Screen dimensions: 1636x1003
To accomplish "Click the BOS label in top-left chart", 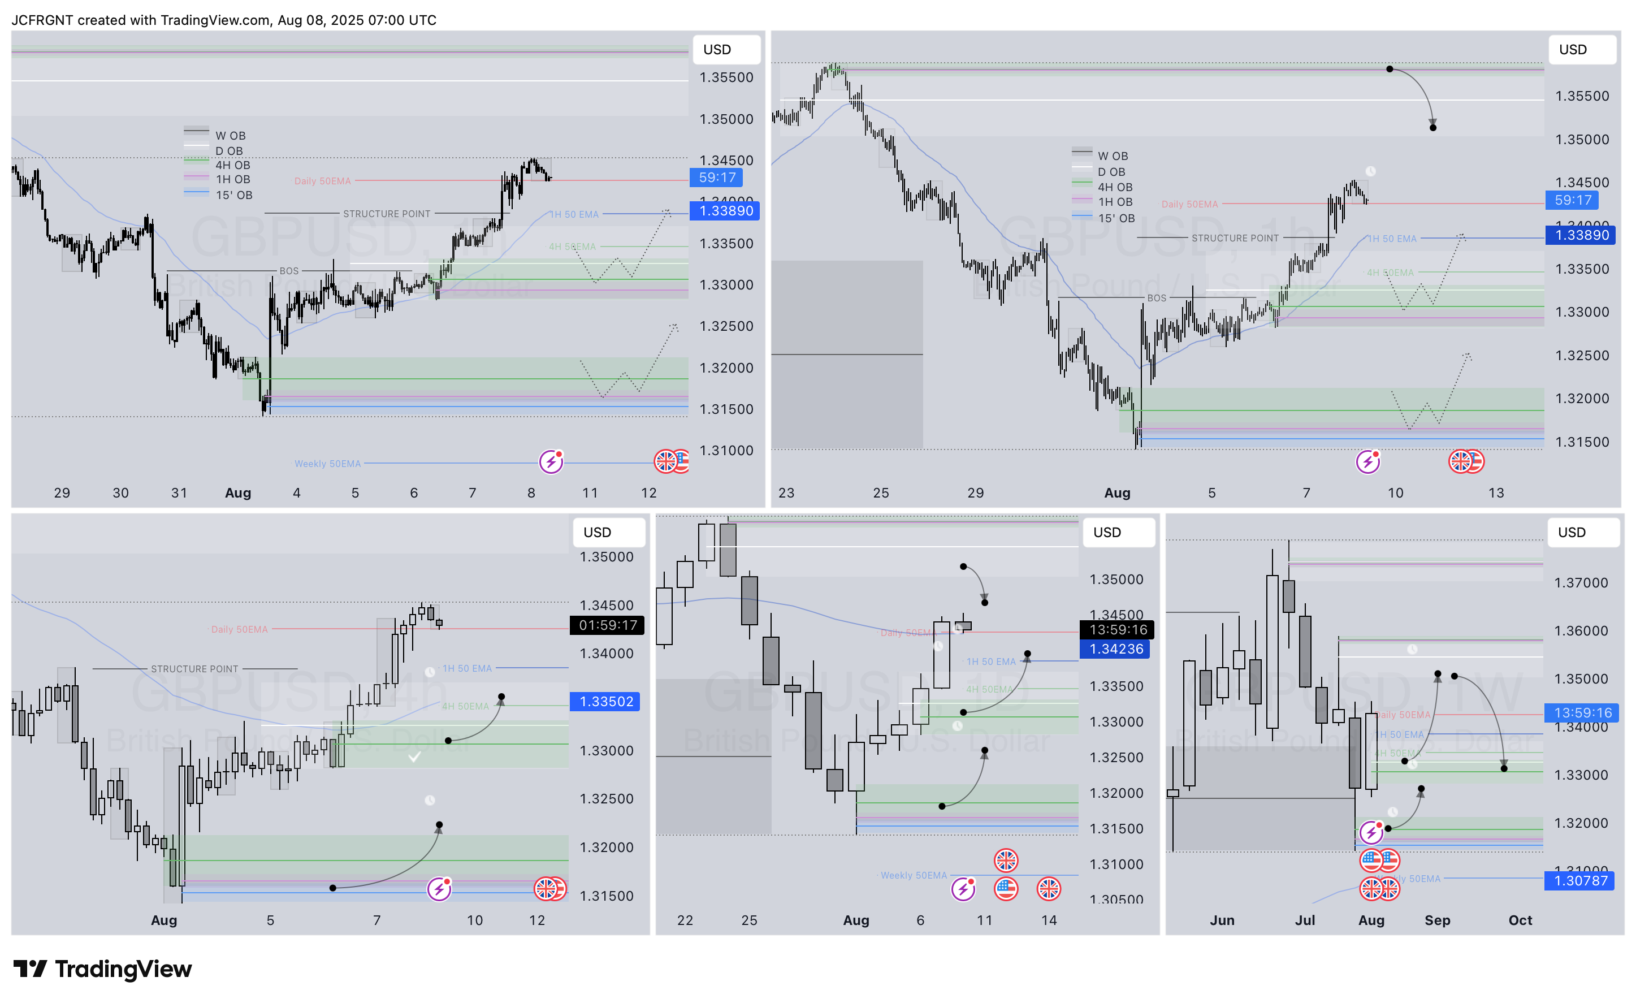I will (289, 271).
